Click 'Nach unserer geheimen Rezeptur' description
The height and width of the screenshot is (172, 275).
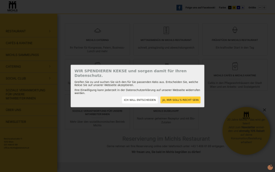[166, 120]
